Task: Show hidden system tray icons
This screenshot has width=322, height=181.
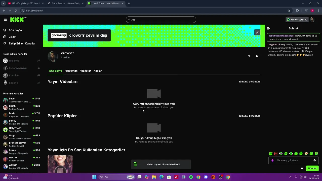Action: pos(290,177)
